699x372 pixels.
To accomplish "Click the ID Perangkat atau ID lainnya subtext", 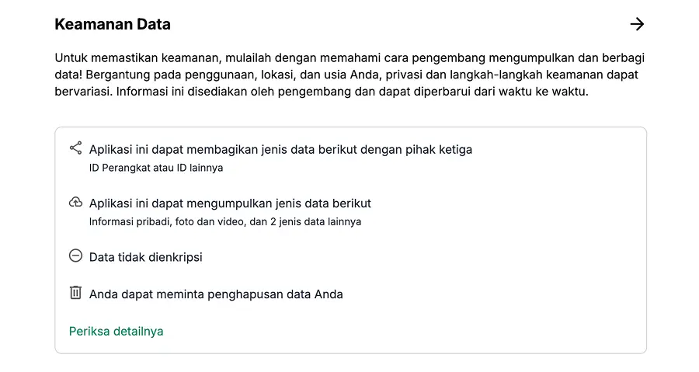I will 156,167.
